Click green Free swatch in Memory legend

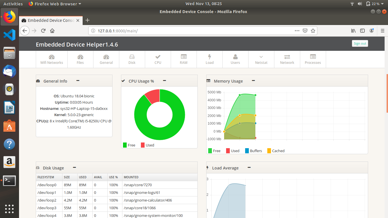pos(210,151)
